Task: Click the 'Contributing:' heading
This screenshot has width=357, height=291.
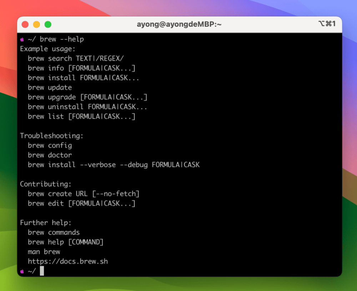Action: pyautogui.click(x=46, y=184)
